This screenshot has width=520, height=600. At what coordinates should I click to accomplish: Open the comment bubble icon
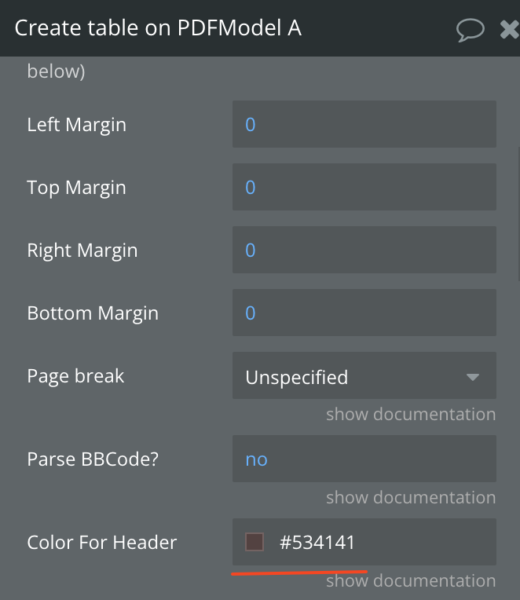[471, 30]
